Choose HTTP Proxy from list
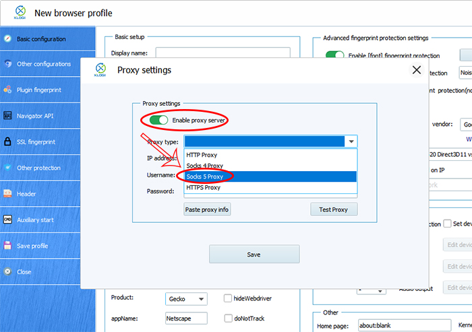This screenshot has width=472, height=332. click(x=270, y=155)
